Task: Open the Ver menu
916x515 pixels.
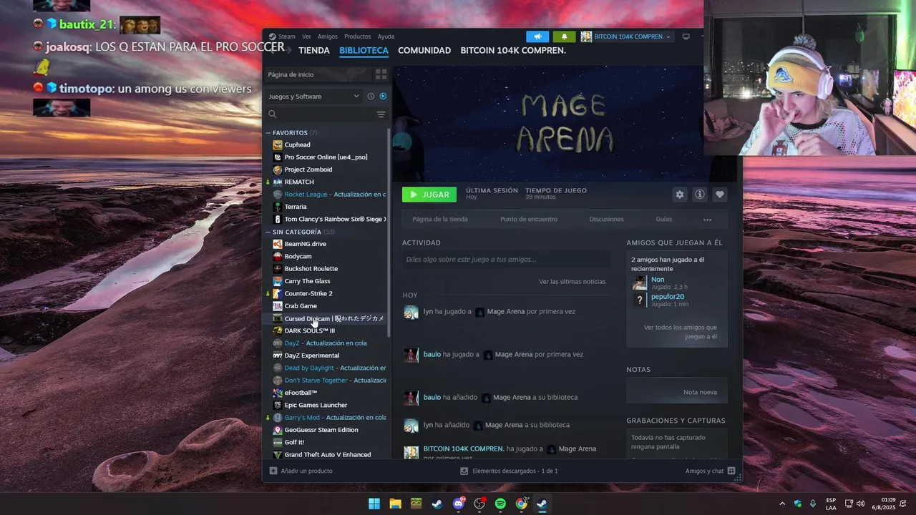Action: pyautogui.click(x=306, y=36)
